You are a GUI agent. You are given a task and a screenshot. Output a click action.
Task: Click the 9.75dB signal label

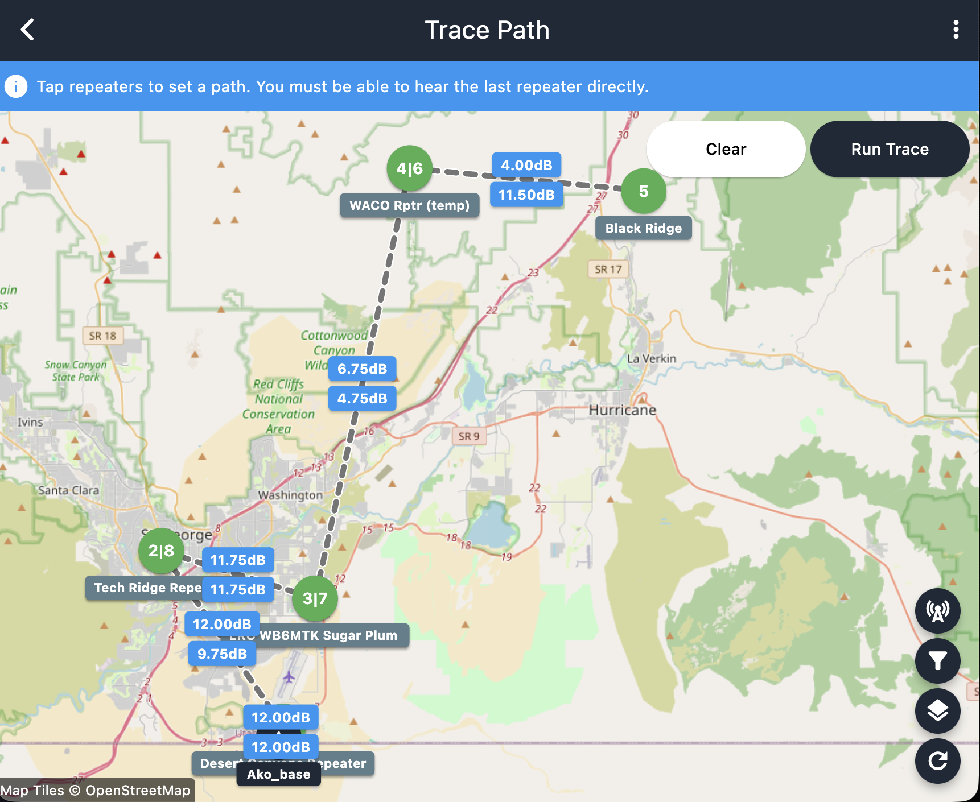pyautogui.click(x=222, y=654)
